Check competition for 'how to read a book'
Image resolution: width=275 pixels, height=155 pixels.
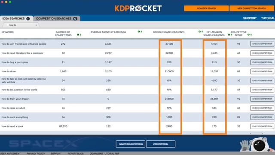point(262,126)
